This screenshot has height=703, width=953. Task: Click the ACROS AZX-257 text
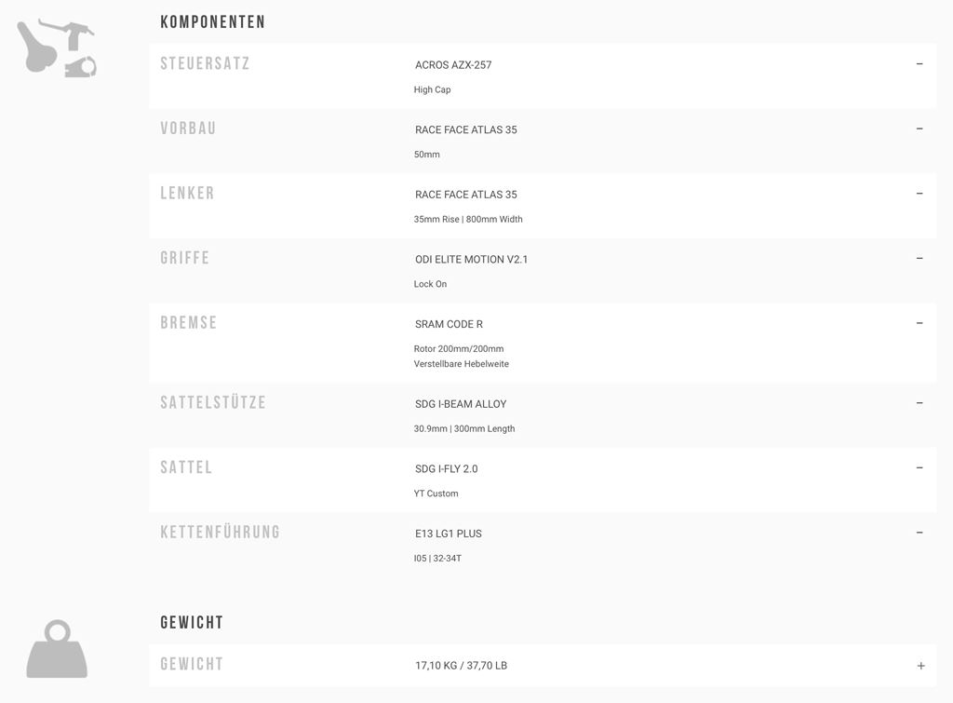[x=453, y=65]
